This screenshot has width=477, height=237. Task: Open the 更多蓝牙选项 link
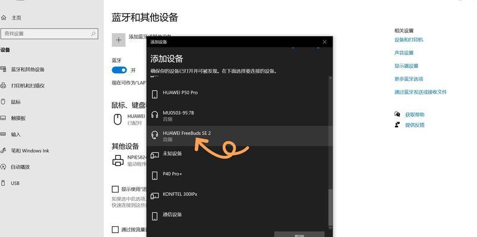click(409, 79)
